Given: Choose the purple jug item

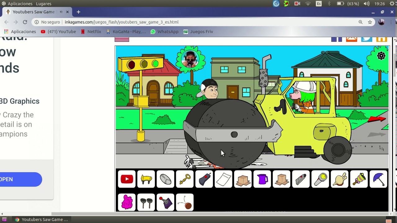Looking at the screenshot, I should tap(262, 179).
